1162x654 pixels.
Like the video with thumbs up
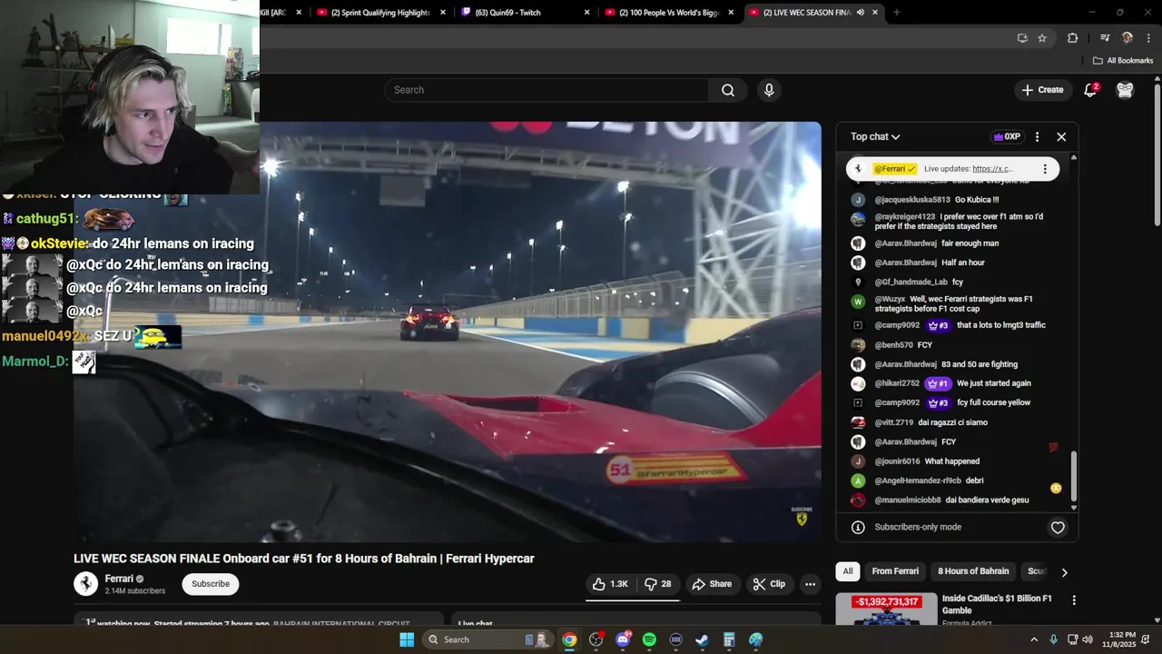click(610, 584)
